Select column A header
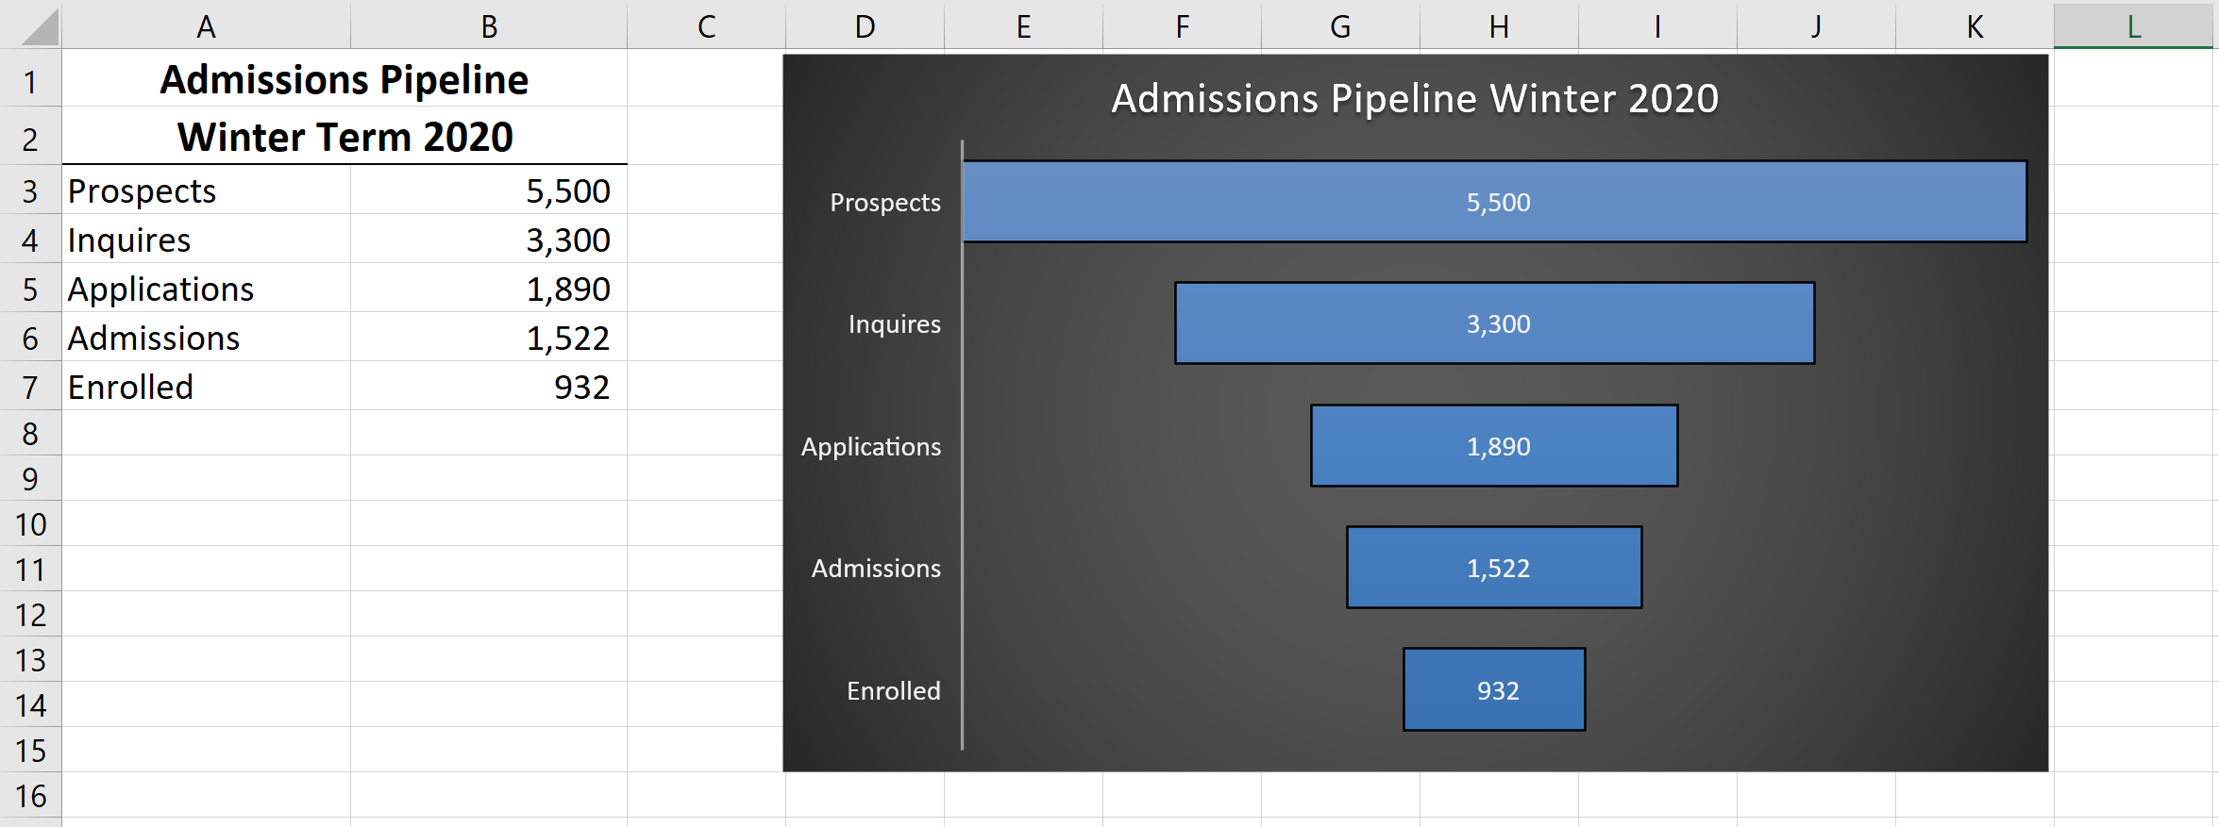Viewport: 2219px width, 827px height. [206, 25]
